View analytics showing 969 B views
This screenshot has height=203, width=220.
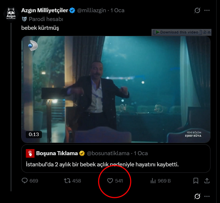point(153,181)
